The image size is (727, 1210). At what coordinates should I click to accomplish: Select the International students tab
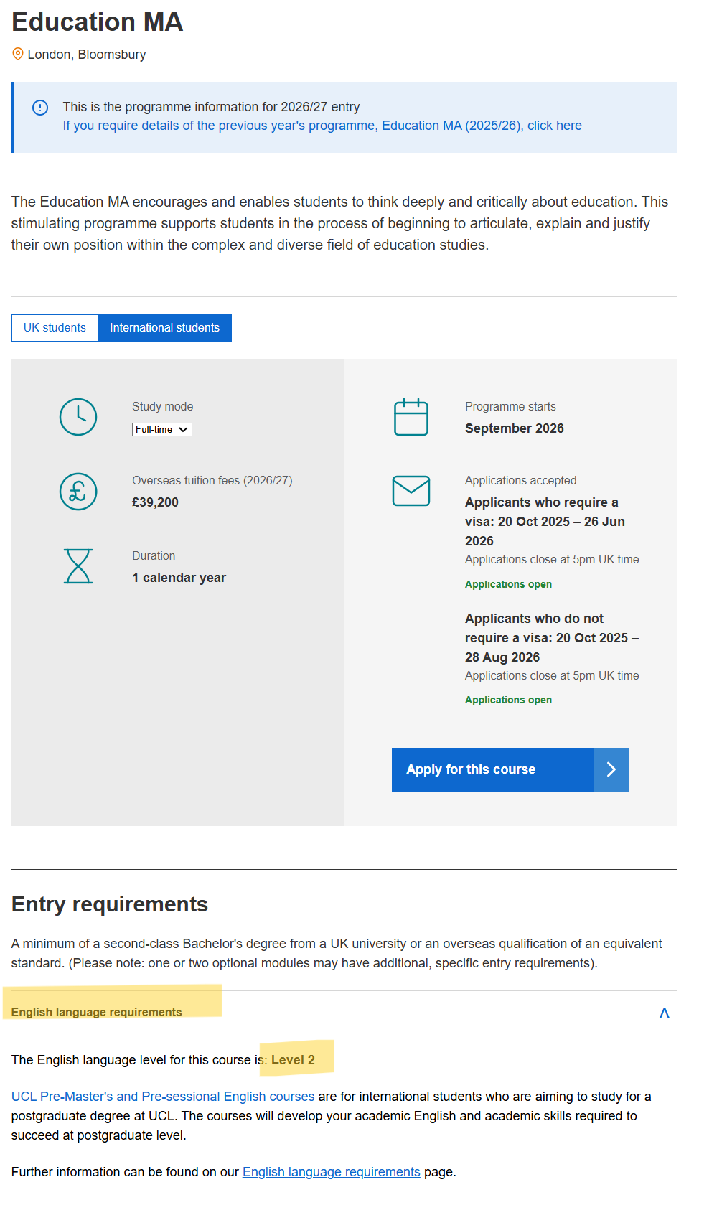click(164, 328)
